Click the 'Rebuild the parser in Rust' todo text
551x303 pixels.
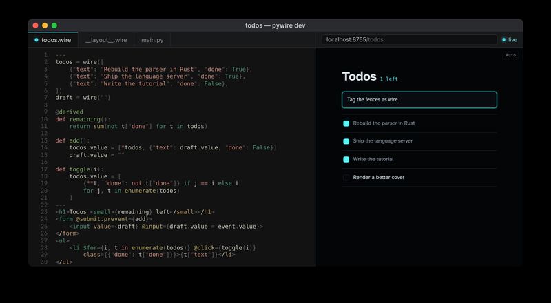click(x=384, y=123)
